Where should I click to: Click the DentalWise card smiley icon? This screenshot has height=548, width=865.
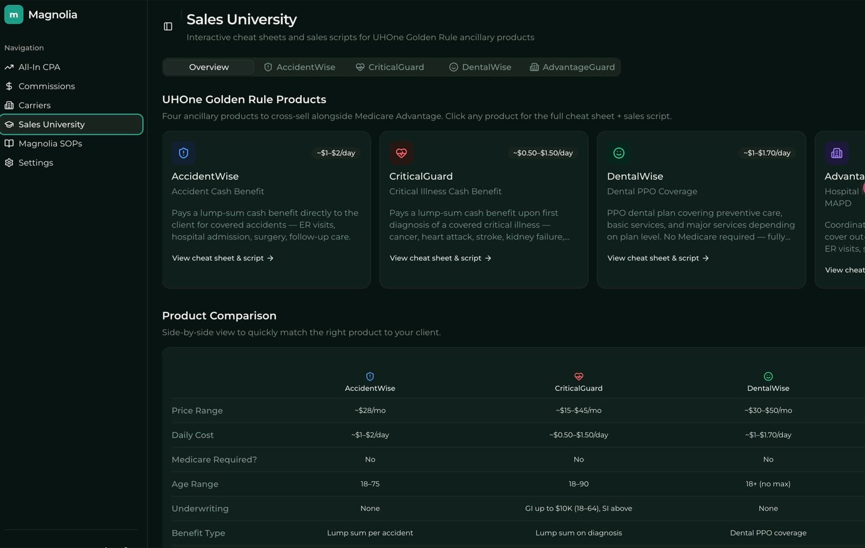(x=619, y=153)
